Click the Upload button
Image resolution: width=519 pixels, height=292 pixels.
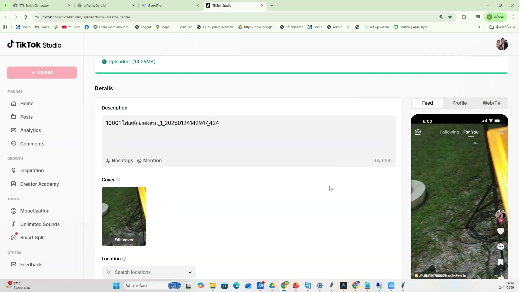tap(42, 72)
